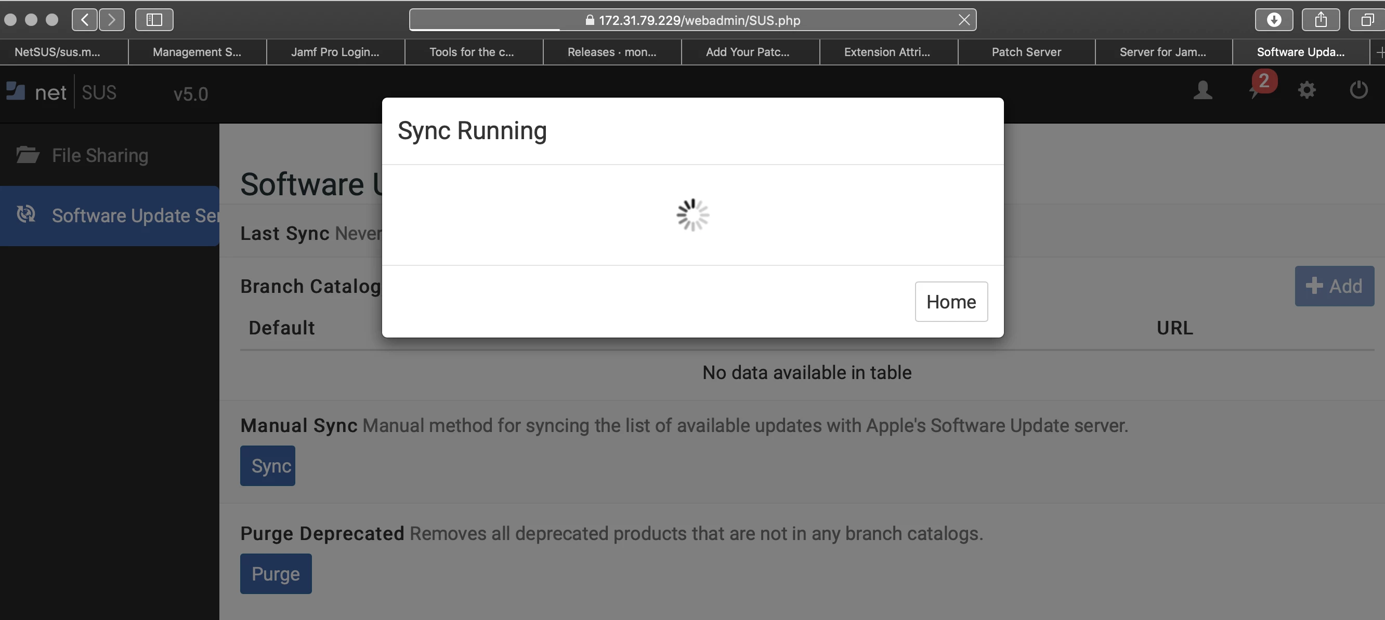The height and width of the screenshot is (620, 1385).
Task: Click the blue Sync button
Action: [x=267, y=465]
